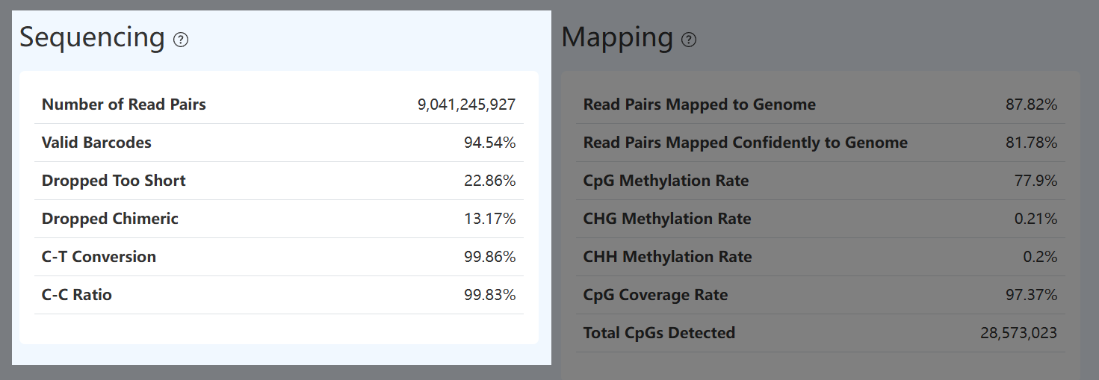Select the CHG Methylation Rate label

(667, 219)
